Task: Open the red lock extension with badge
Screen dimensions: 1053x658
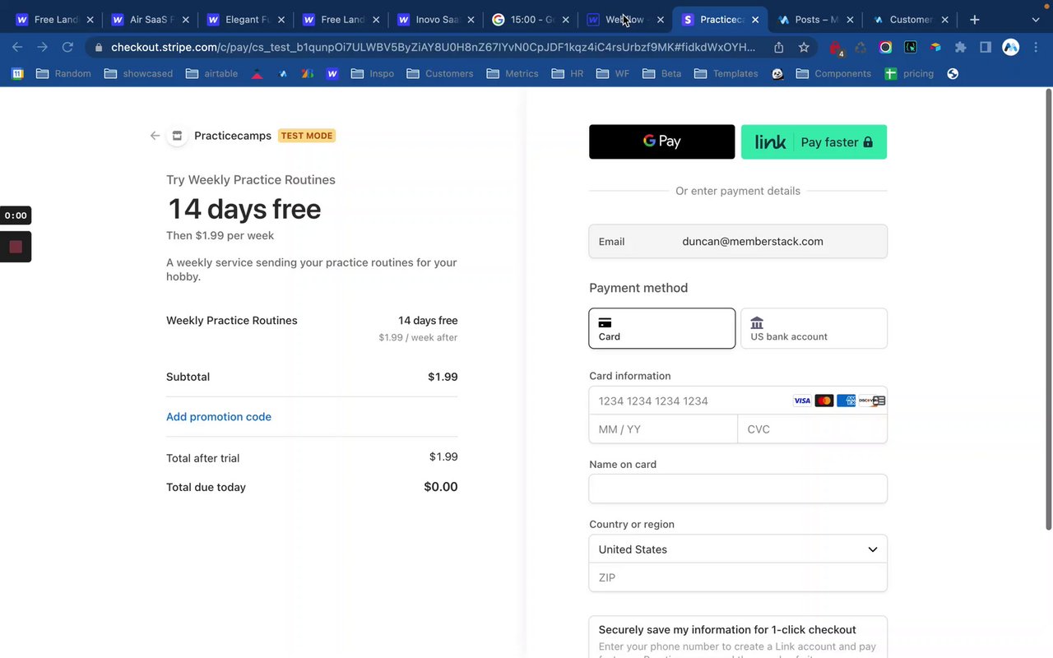Action: [x=836, y=48]
